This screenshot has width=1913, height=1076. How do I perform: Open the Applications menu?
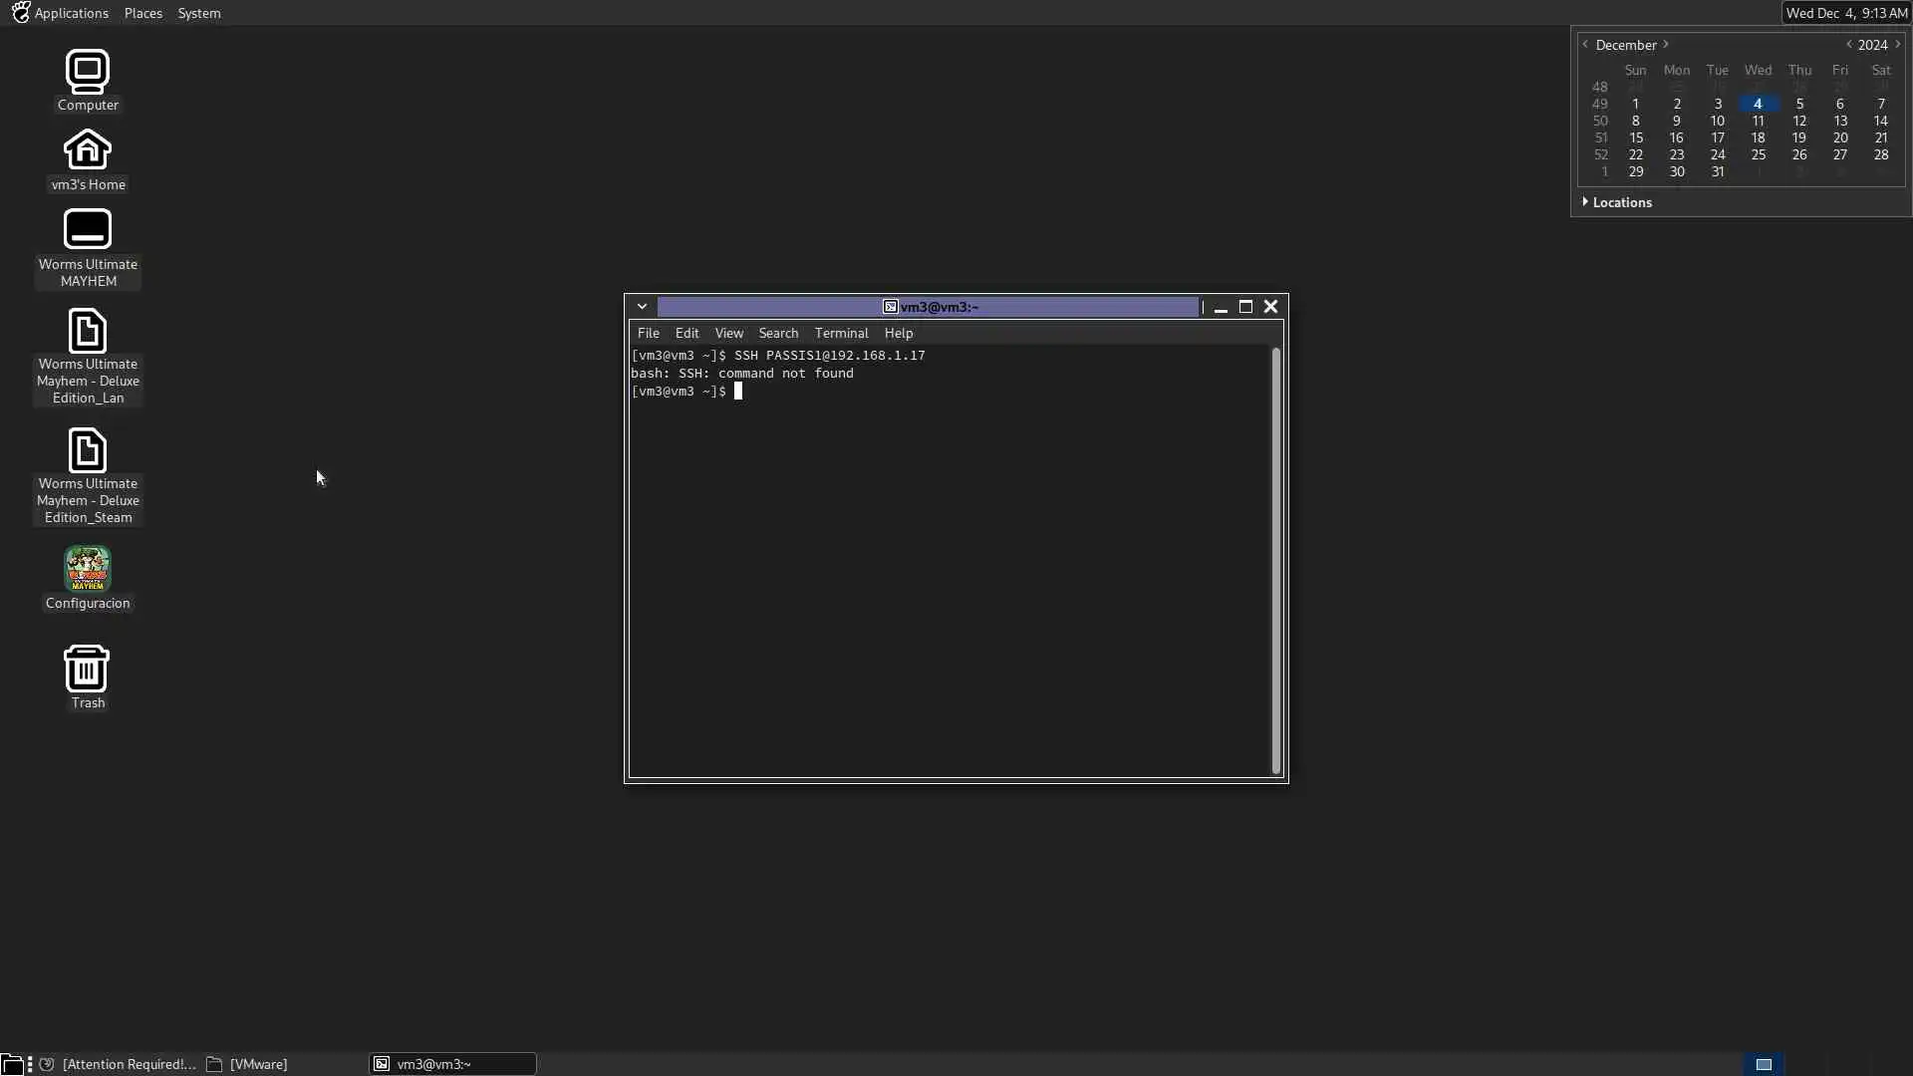click(61, 13)
